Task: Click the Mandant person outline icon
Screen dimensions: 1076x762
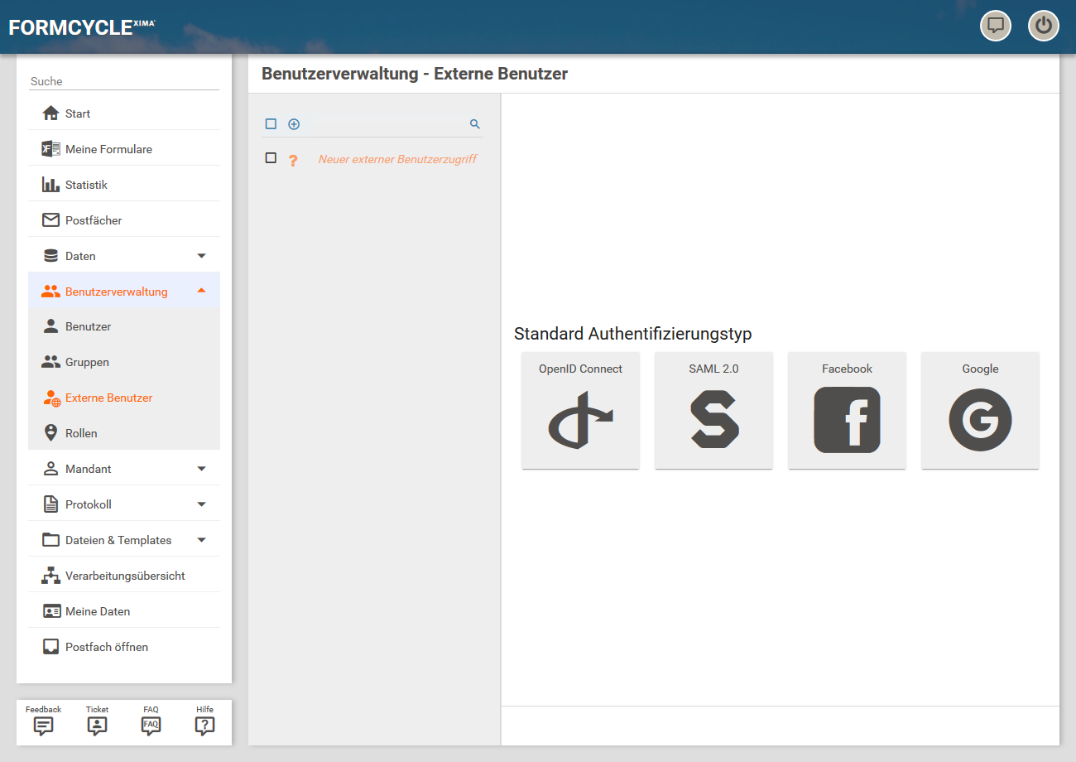Action: click(51, 469)
